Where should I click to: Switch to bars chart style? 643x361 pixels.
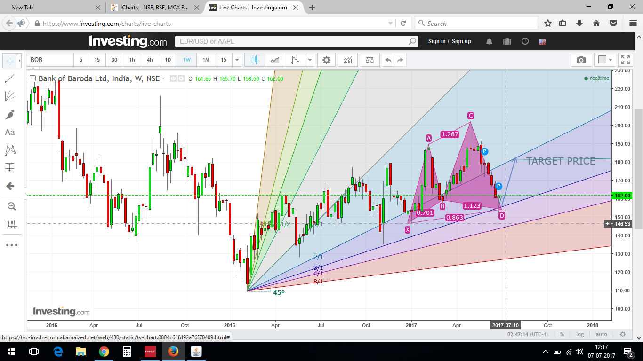[295, 60]
